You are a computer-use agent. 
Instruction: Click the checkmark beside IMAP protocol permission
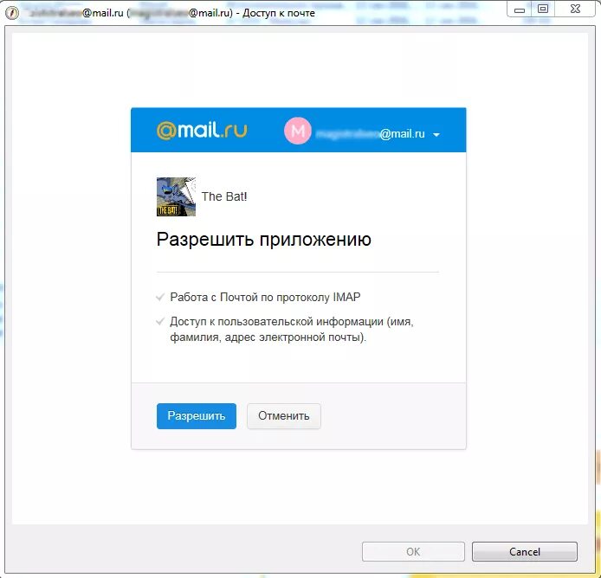(160, 298)
